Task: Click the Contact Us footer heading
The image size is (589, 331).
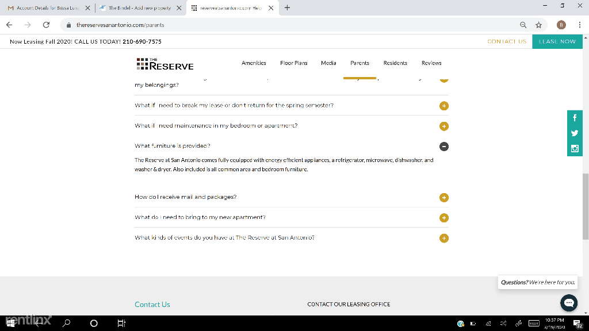Action: (x=152, y=305)
